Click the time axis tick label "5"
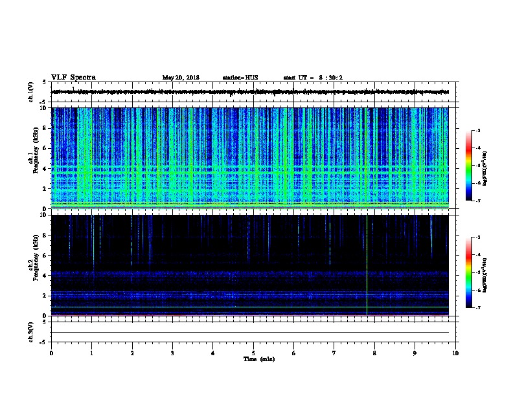 [x=253, y=353]
